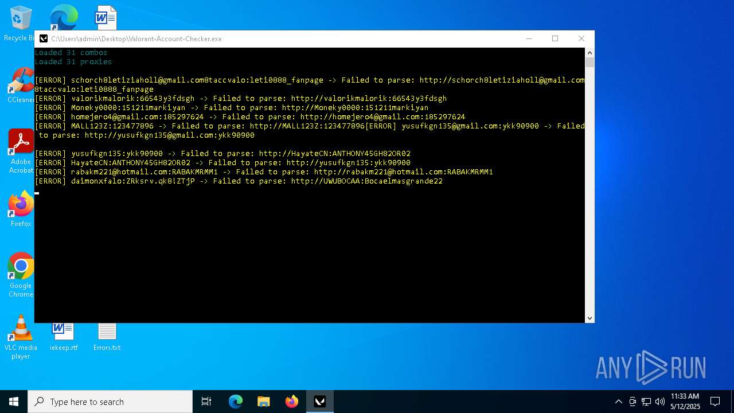Image resolution: width=734 pixels, height=413 pixels.
Task: Click the tray icon right of the hidden-icons chevron
Action: [633, 402]
